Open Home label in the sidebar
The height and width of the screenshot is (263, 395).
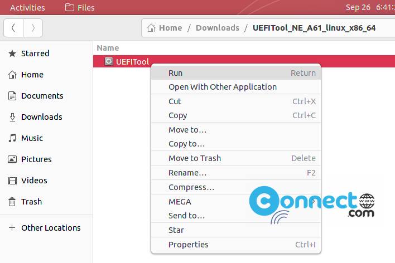32,75
